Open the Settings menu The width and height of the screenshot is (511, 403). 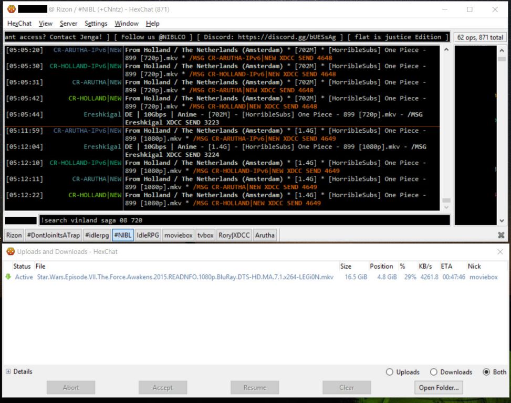96,24
